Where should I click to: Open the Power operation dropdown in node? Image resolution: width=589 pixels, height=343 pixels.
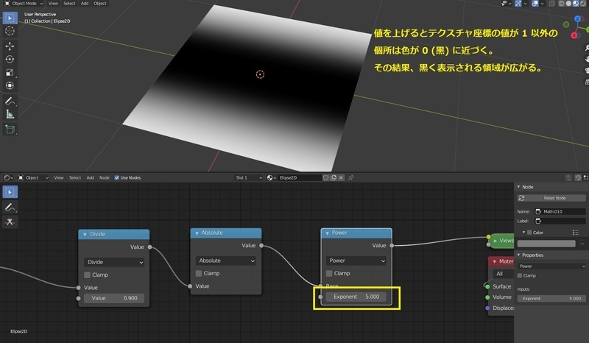[x=356, y=261]
